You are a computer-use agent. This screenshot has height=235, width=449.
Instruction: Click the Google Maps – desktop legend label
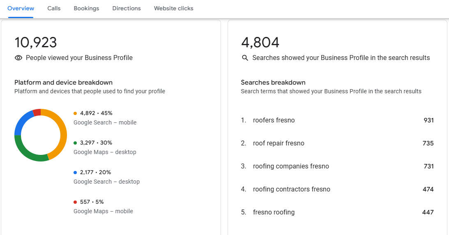(105, 152)
